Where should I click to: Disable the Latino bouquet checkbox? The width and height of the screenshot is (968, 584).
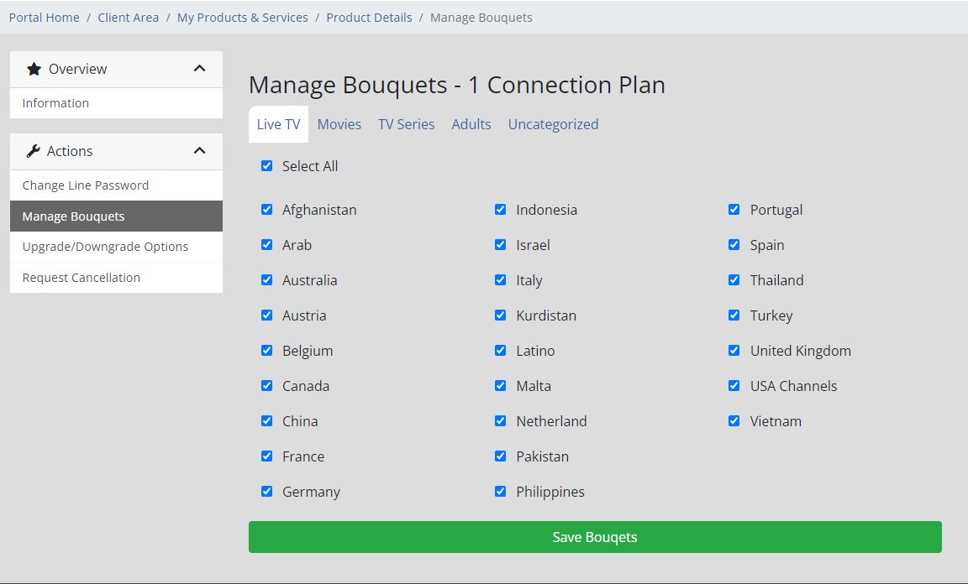[501, 351]
